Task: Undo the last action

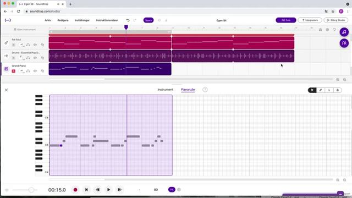Action: pos(128,20)
